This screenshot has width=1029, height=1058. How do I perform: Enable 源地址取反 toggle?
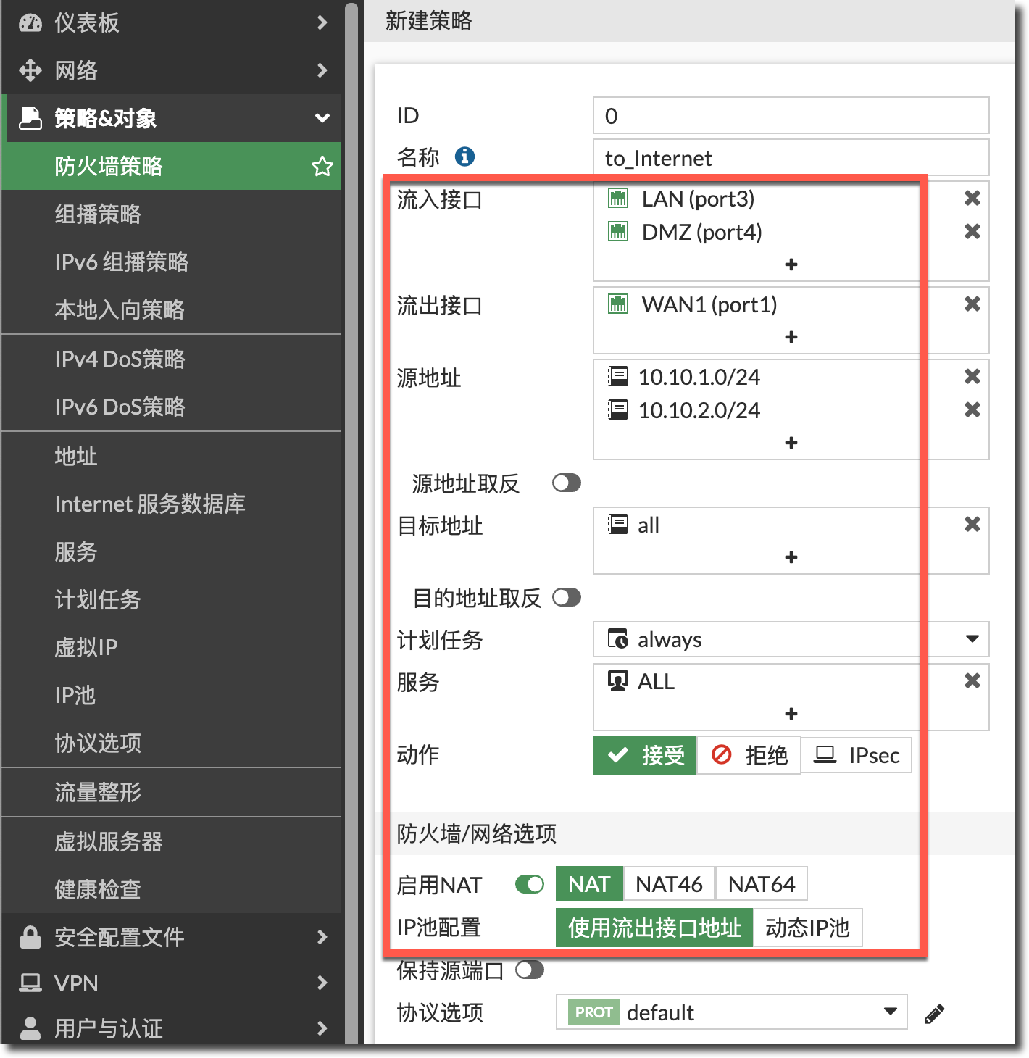tap(566, 483)
